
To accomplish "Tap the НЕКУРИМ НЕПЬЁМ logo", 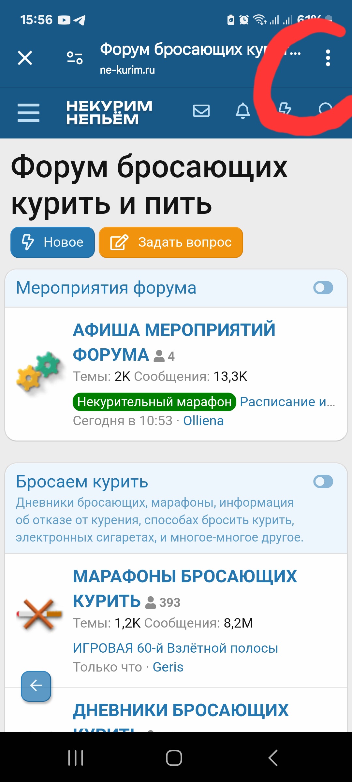I will click(109, 112).
